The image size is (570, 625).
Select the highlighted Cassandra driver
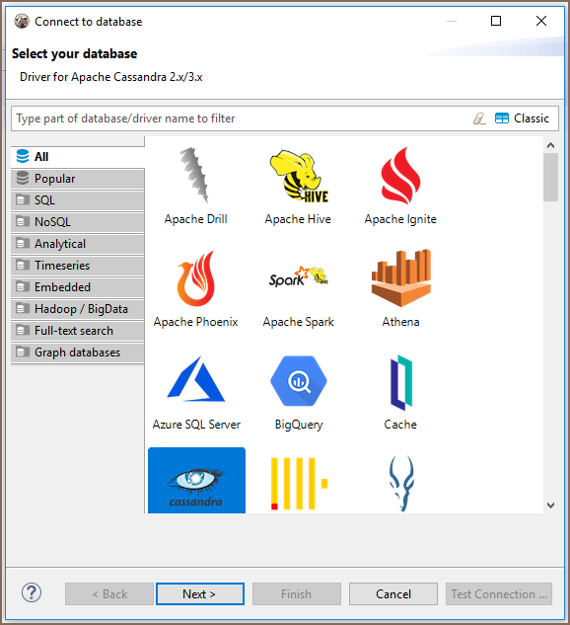pyautogui.click(x=196, y=480)
